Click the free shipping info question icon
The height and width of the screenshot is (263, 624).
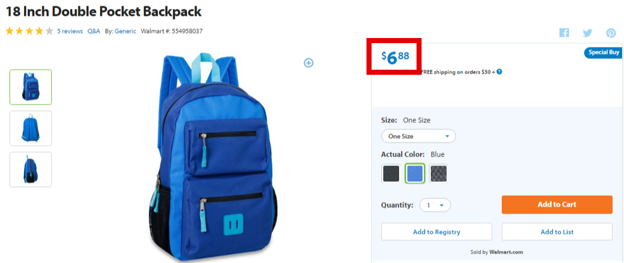pos(499,72)
